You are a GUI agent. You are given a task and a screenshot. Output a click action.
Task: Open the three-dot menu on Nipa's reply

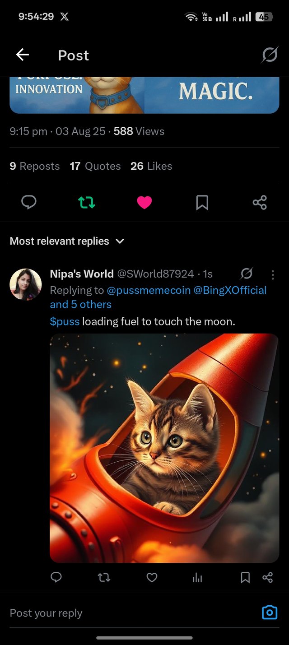(273, 274)
